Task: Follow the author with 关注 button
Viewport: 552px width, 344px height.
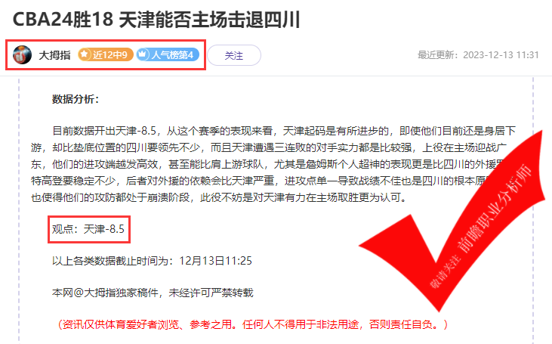Action: 234,55
